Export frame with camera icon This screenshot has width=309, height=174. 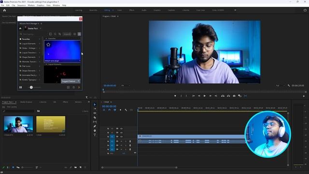coord(234,96)
